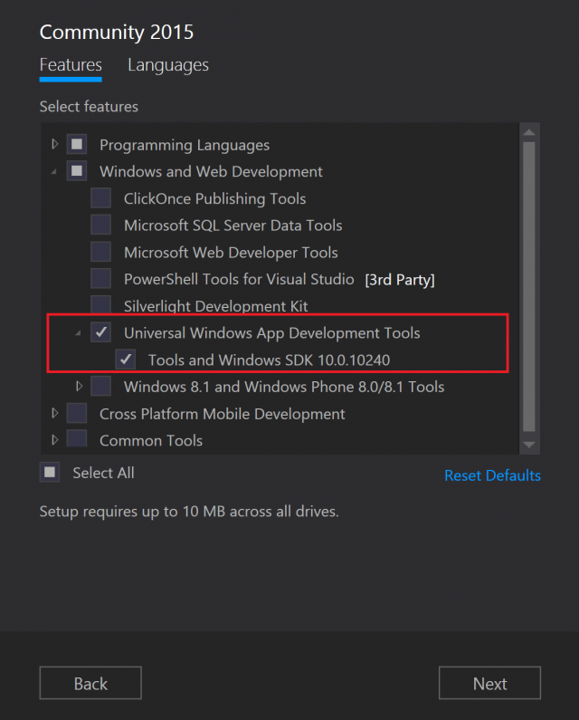Select the Programming Languages label

(x=185, y=145)
